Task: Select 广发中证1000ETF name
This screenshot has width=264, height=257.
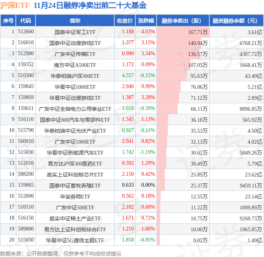Action: point(75,142)
